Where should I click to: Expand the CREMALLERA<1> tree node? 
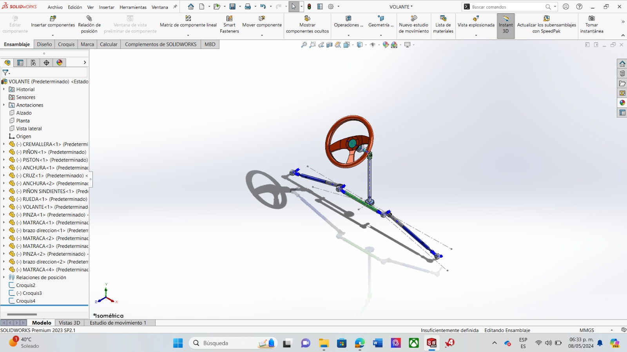tap(4, 144)
